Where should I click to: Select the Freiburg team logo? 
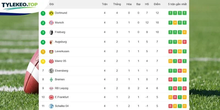click(x=51, y=32)
